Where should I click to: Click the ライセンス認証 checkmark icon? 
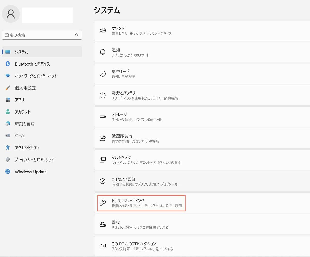point(103,181)
